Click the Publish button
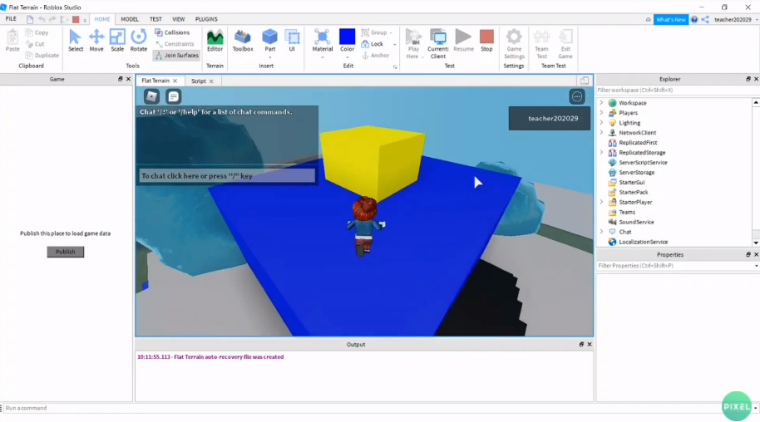760x422 pixels. point(66,252)
